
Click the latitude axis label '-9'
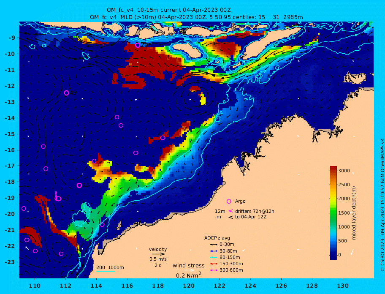point(12,38)
